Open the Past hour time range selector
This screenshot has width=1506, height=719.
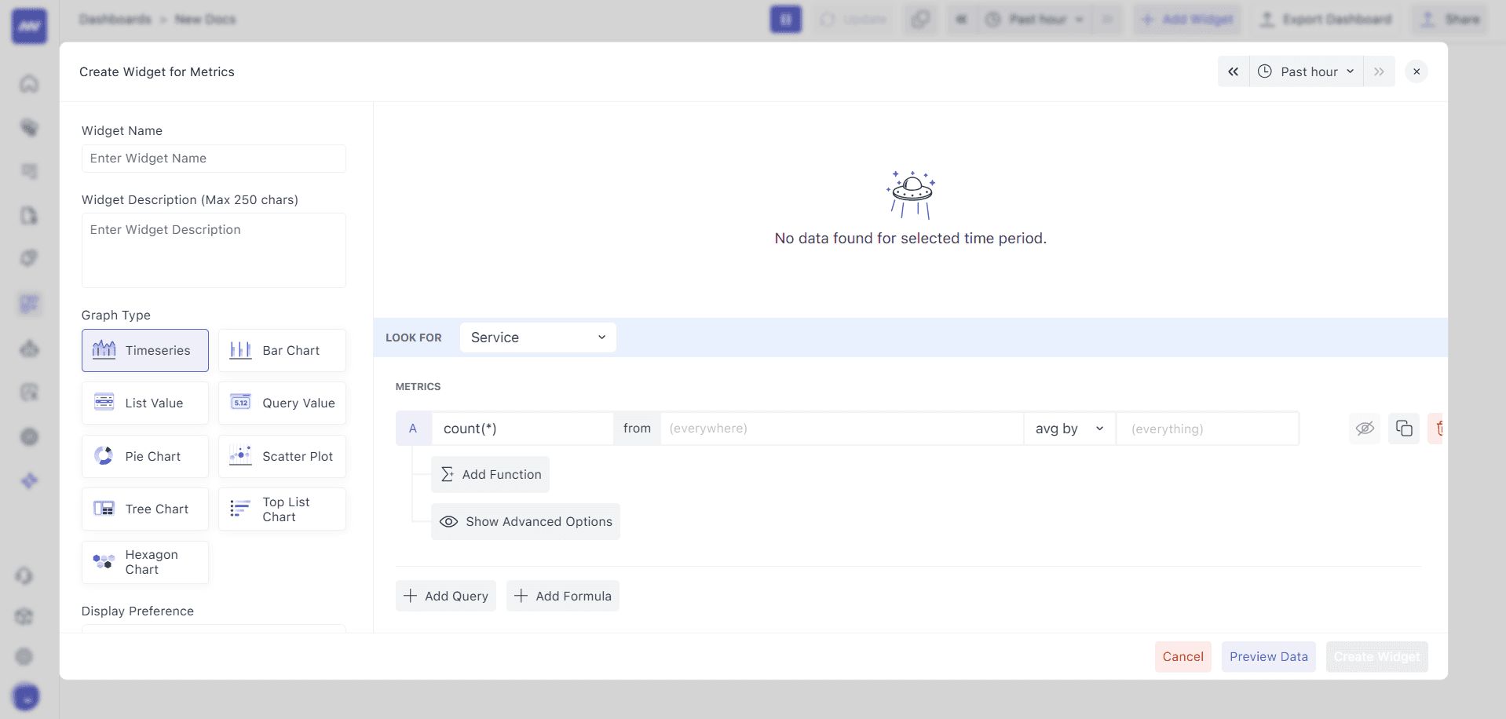click(1306, 71)
